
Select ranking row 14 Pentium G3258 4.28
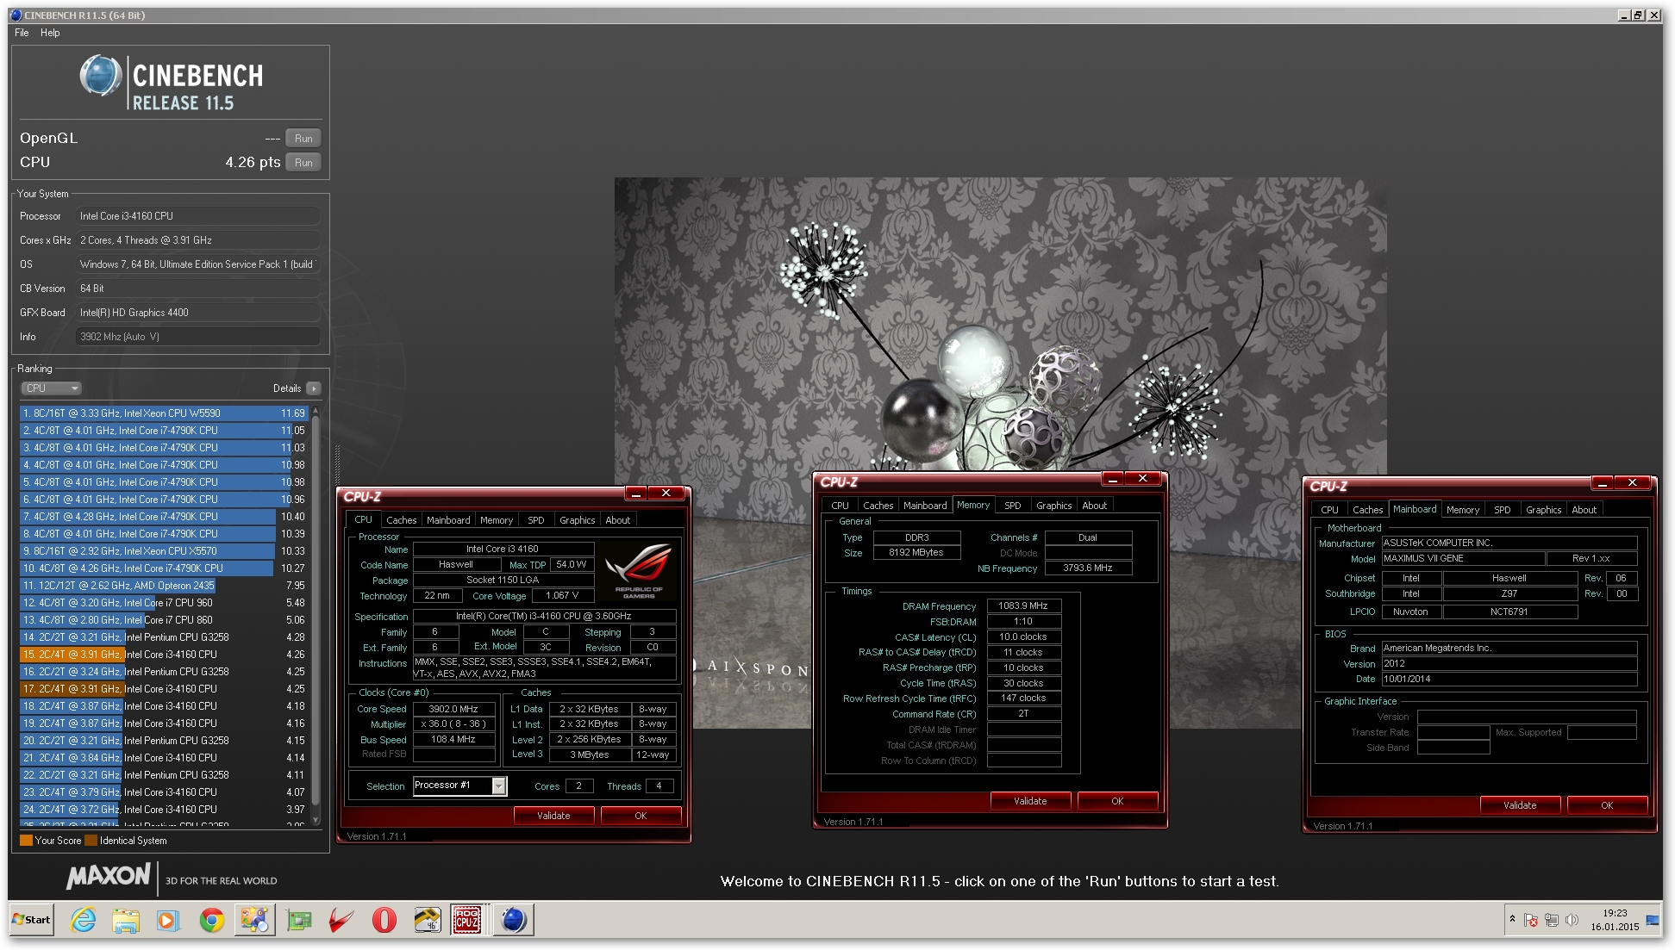pyautogui.click(x=164, y=637)
